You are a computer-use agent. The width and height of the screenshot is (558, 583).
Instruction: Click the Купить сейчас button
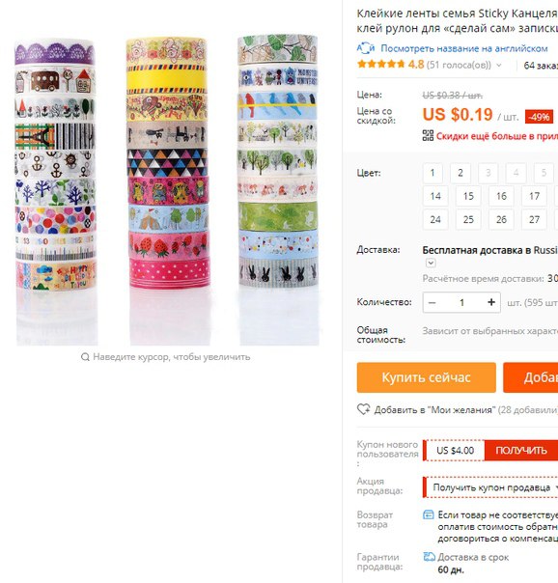point(427,377)
